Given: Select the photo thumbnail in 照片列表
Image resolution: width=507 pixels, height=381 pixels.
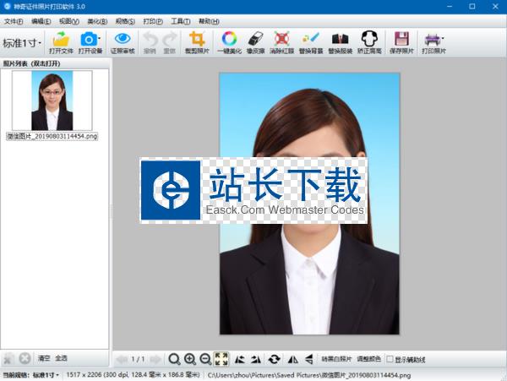Looking at the screenshot, I should point(51,100).
